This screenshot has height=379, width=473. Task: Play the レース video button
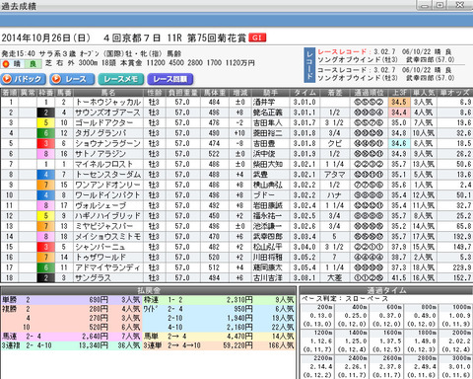point(72,79)
